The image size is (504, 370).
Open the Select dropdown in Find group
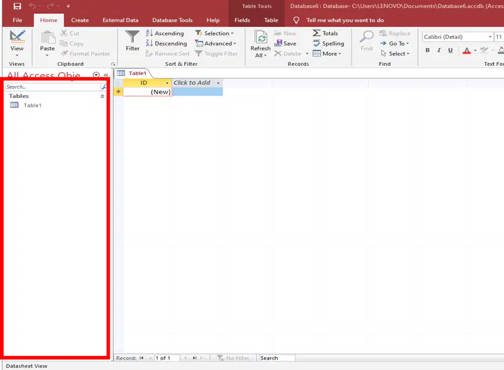[x=395, y=54]
